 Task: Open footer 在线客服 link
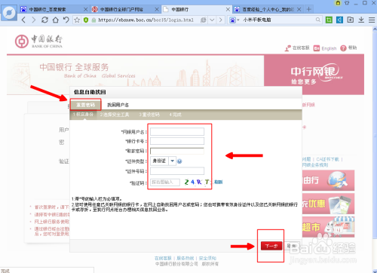(163, 258)
